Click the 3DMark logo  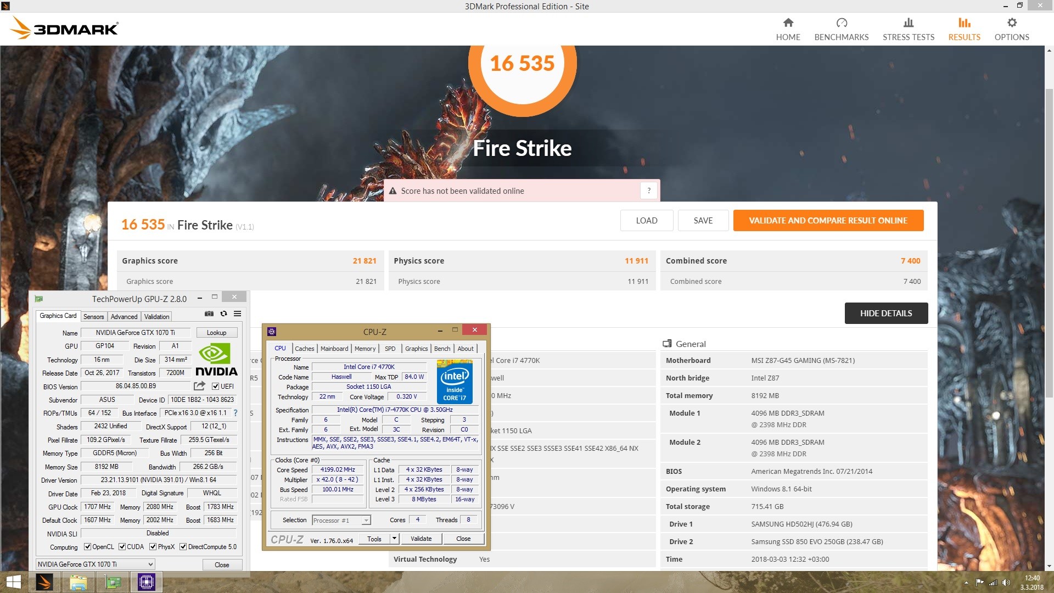[x=64, y=28]
